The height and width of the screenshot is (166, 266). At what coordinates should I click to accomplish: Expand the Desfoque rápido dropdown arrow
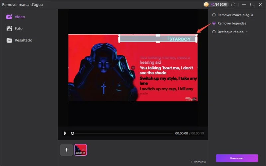pyautogui.click(x=247, y=32)
